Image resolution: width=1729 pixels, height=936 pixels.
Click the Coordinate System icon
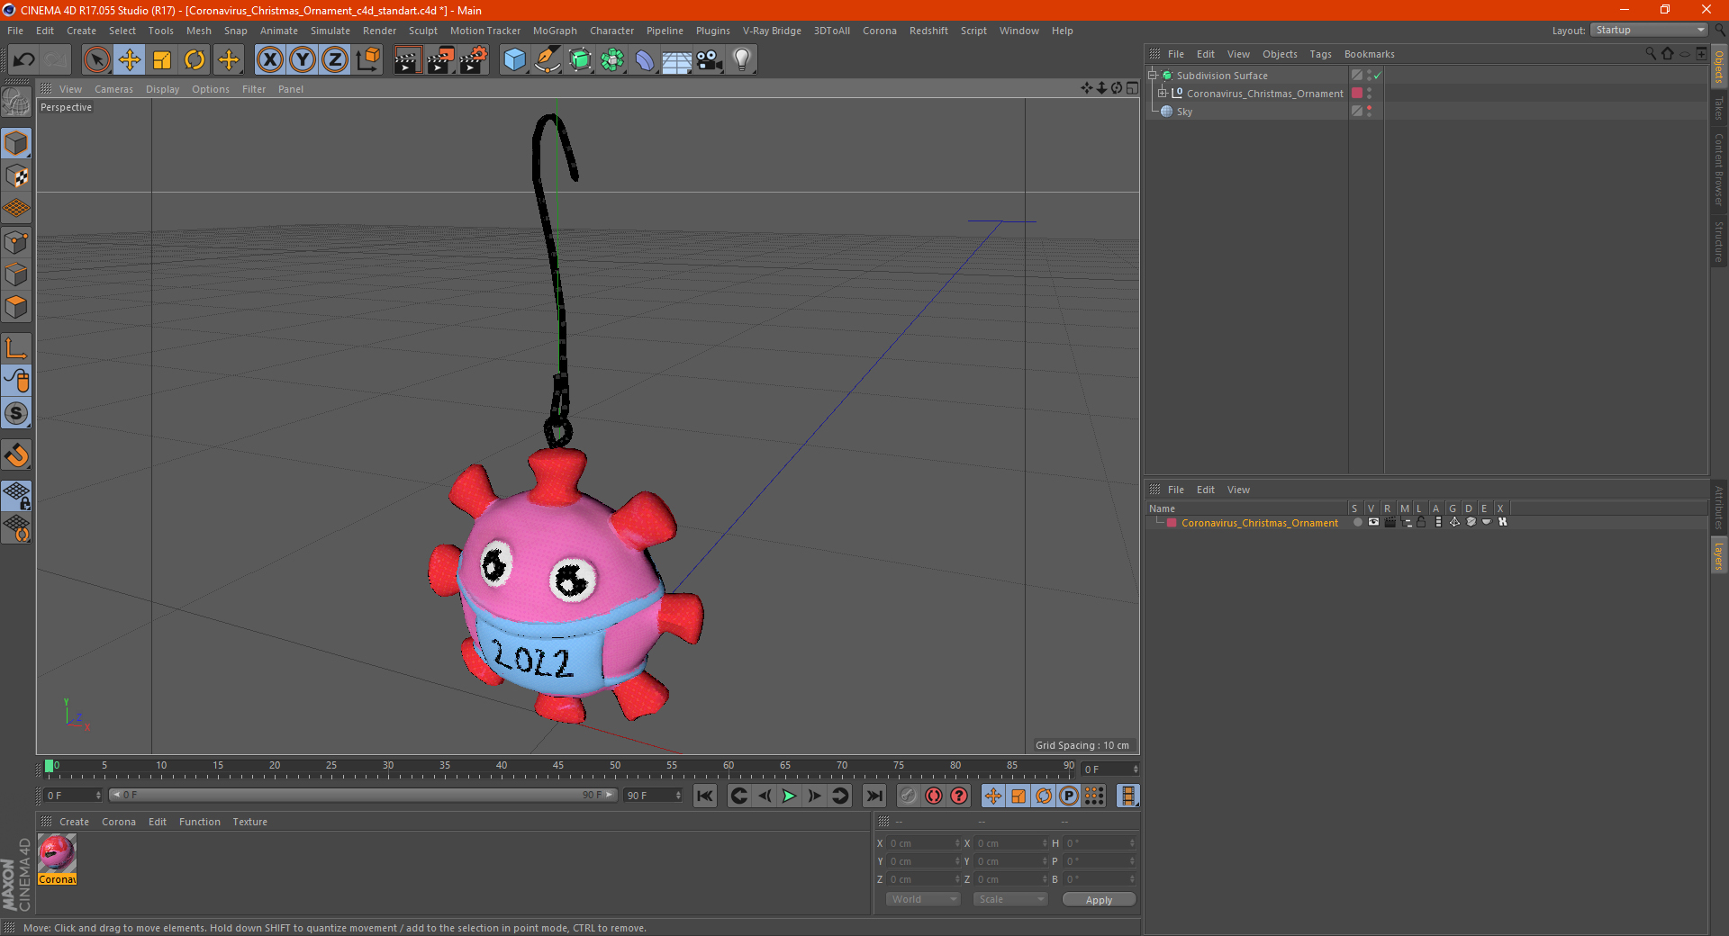click(x=367, y=60)
